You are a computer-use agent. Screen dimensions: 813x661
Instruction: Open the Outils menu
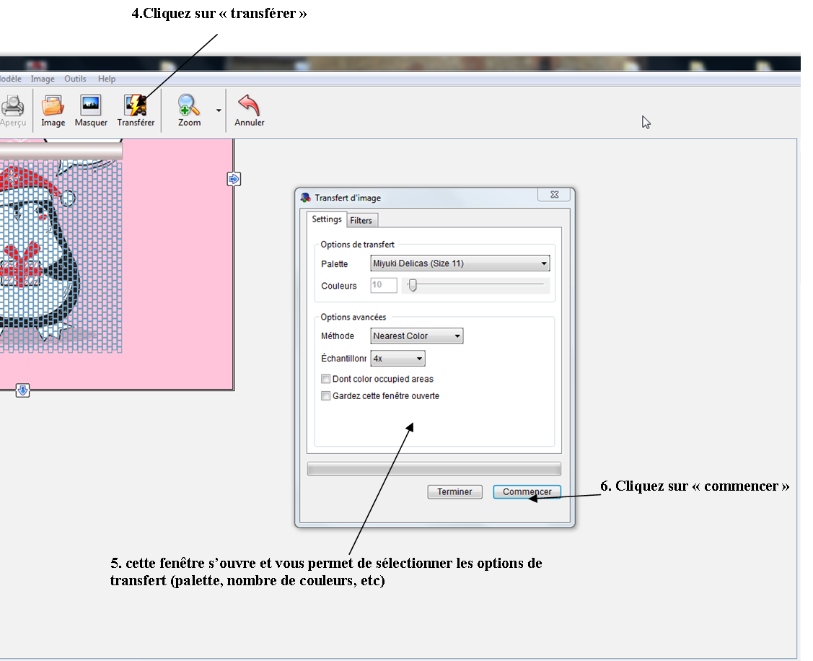pos(75,79)
